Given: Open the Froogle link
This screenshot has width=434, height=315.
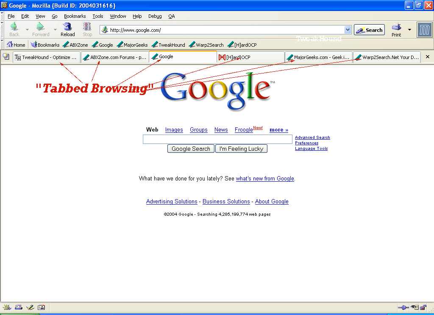Looking at the screenshot, I should [x=244, y=130].
